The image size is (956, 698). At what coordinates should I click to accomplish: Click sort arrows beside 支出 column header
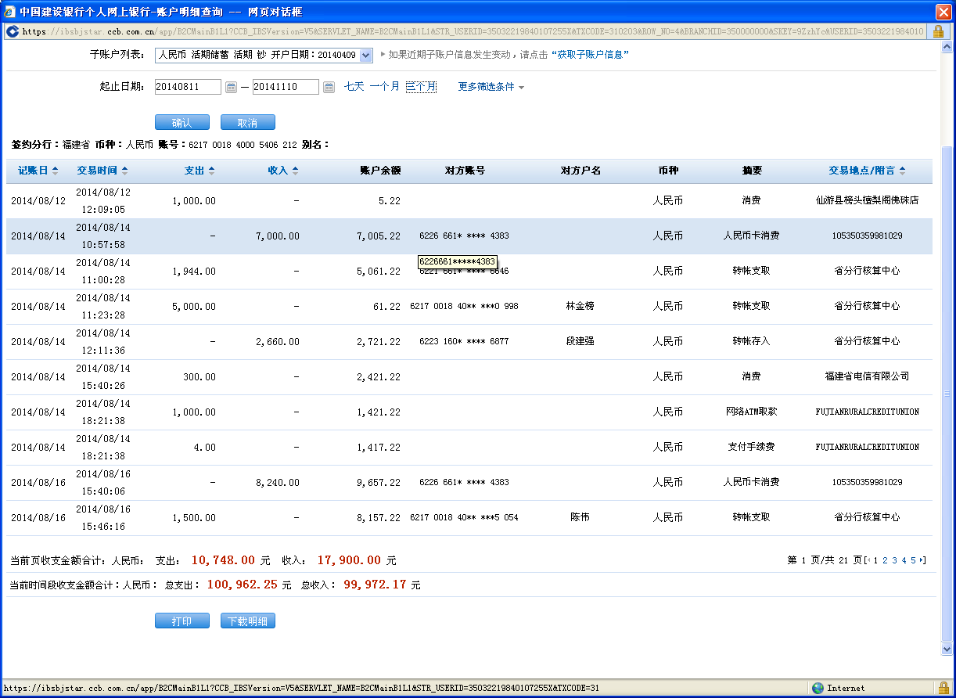(211, 171)
